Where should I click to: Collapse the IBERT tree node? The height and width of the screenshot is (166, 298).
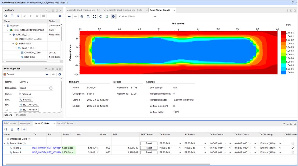pyautogui.click(x=13, y=44)
